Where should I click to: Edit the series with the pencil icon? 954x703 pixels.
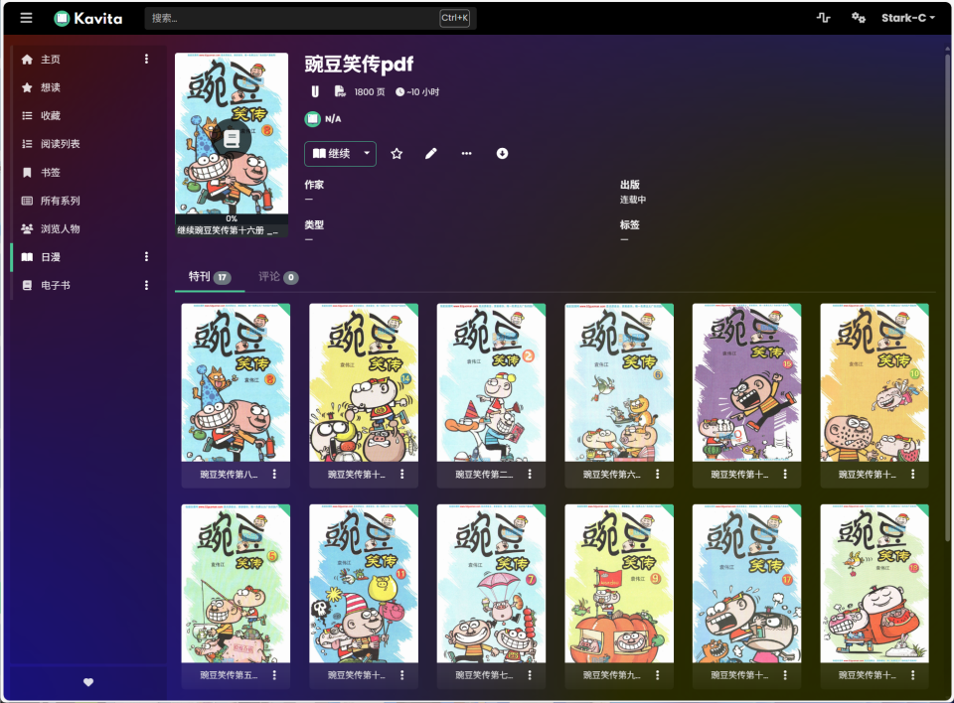point(430,154)
